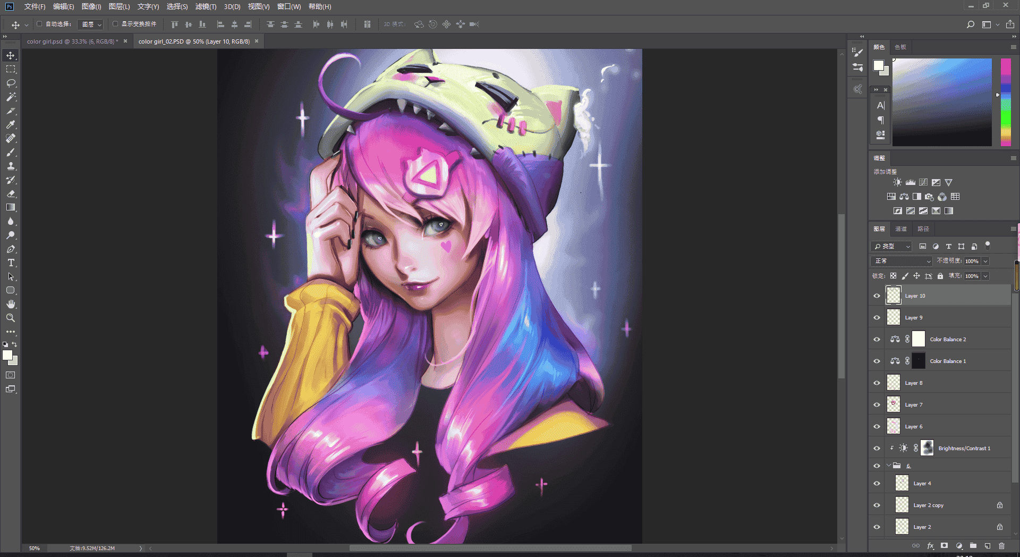Select the Zoom tool

click(11, 318)
